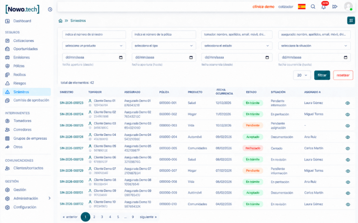
Task: Open the 'selecciona un producto' dropdown
Action: 94,46
